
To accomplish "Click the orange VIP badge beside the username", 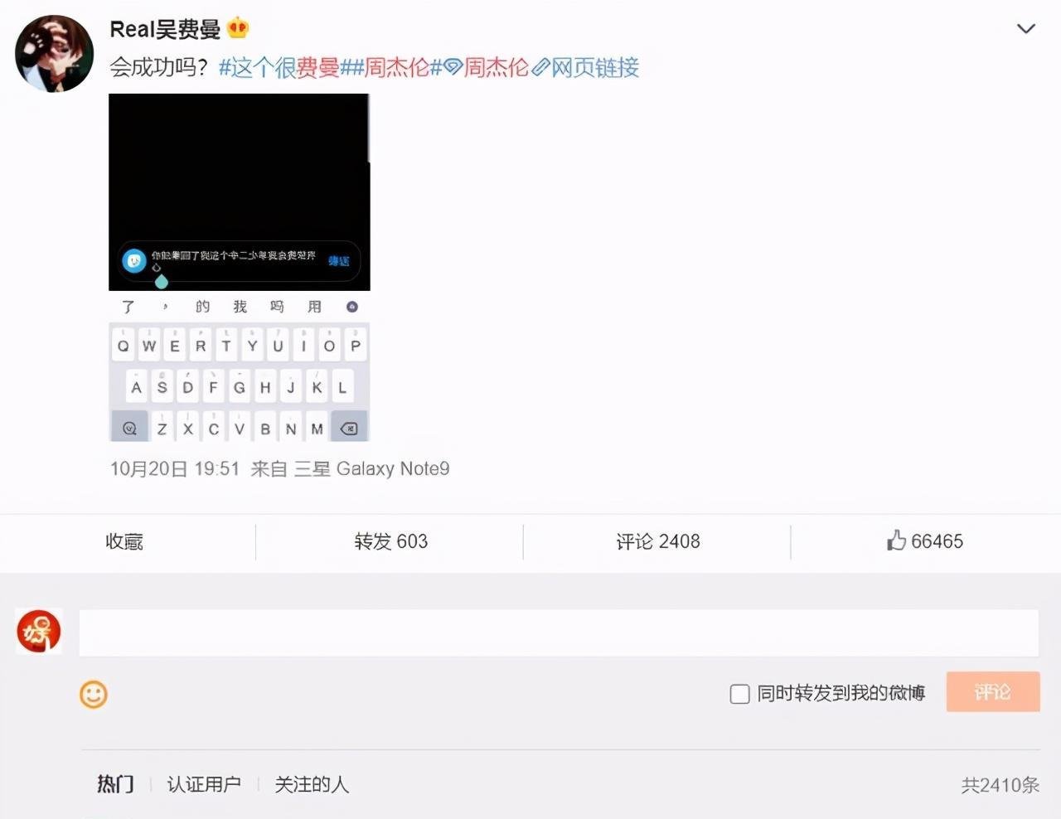I will pyautogui.click(x=238, y=27).
